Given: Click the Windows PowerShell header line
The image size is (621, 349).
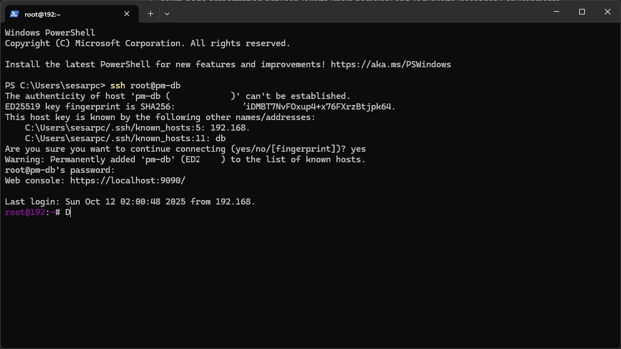Looking at the screenshot, I should pos(50,32).
